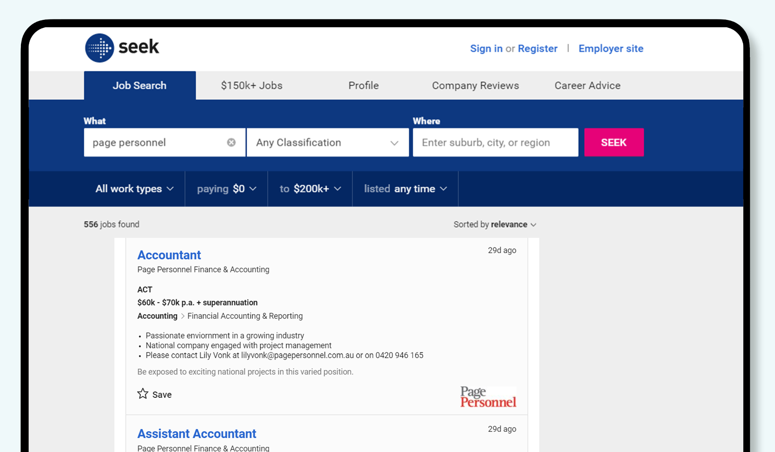Open the Assistant Accountant job listing

tap(197, 434)
